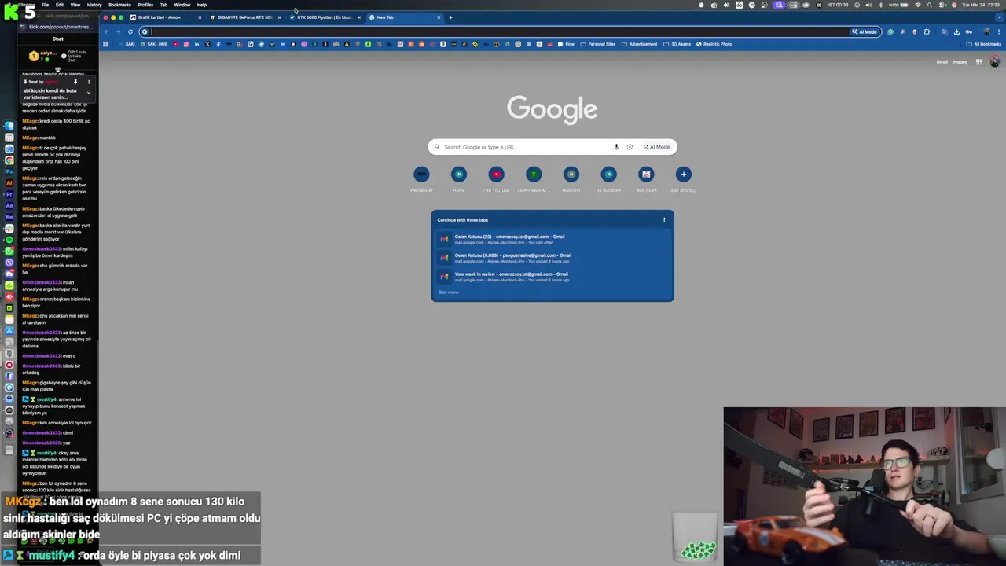Open Extensions puzzle icon in toolbar

(x=927, y=31)
